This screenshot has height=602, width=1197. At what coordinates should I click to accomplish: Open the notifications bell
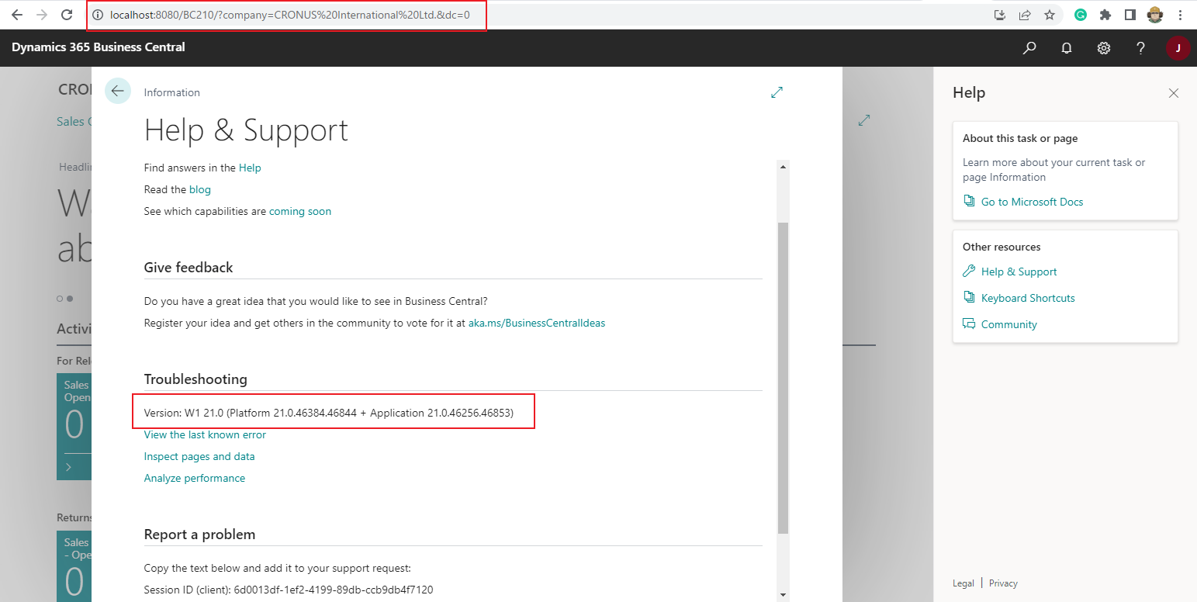click(x=1066, y=47)
